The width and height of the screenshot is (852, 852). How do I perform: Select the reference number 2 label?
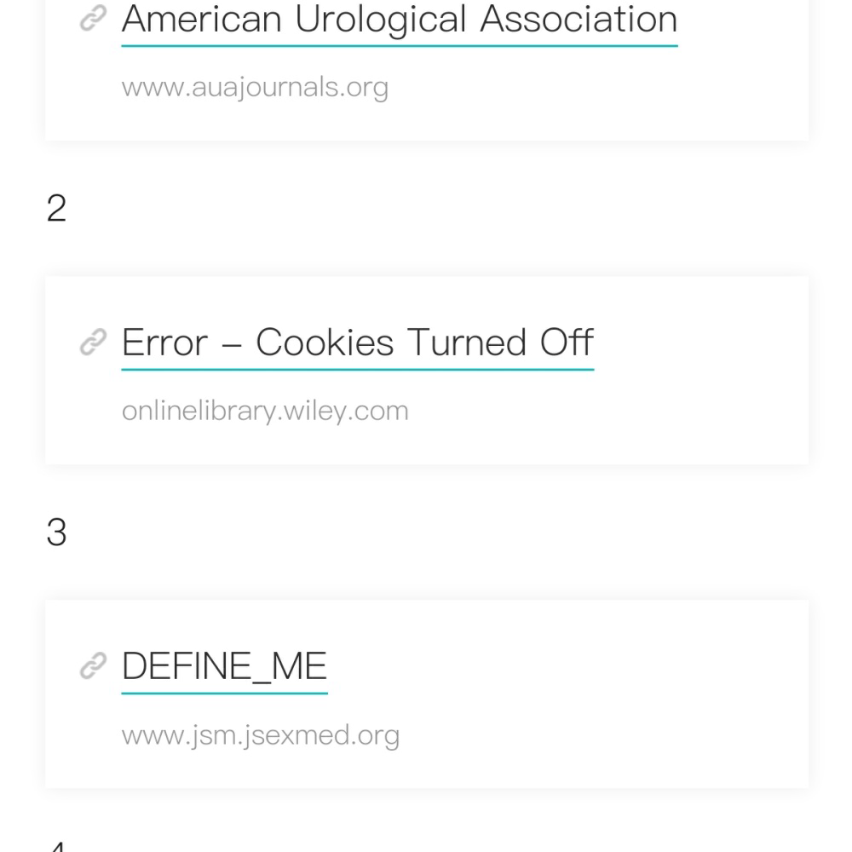tap(56, 208)
